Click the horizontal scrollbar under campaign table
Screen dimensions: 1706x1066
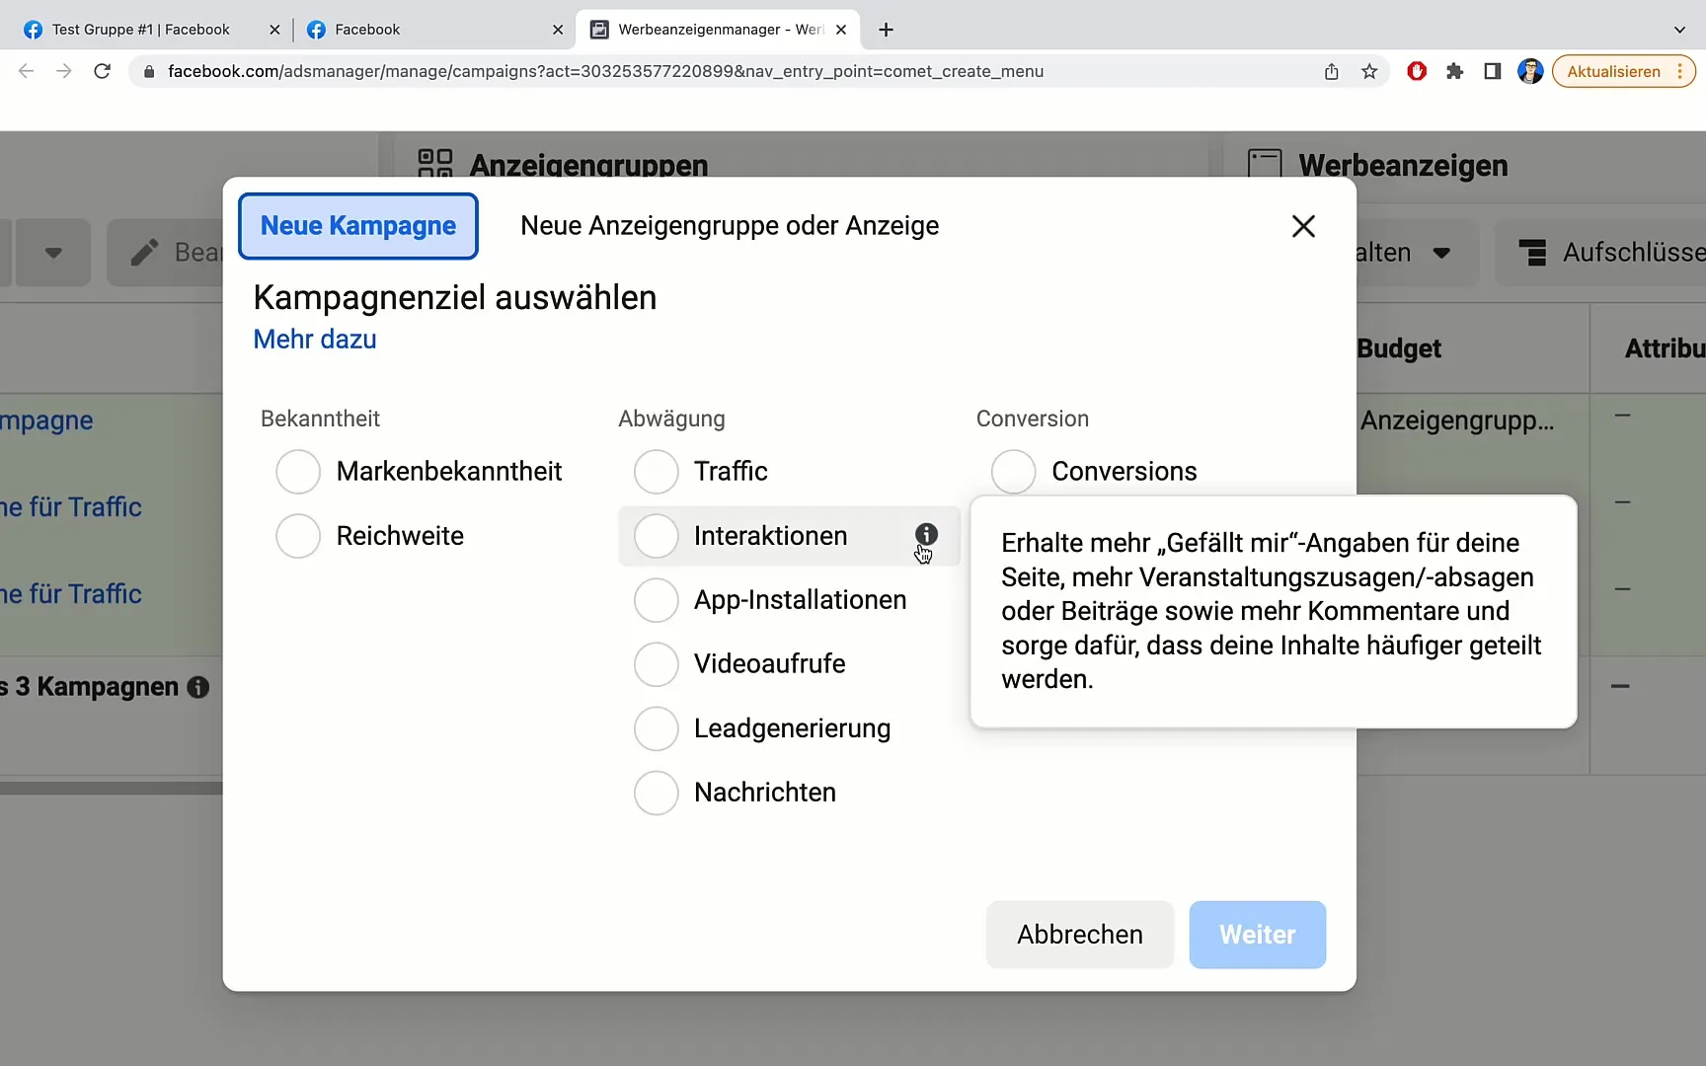(111, 789)
